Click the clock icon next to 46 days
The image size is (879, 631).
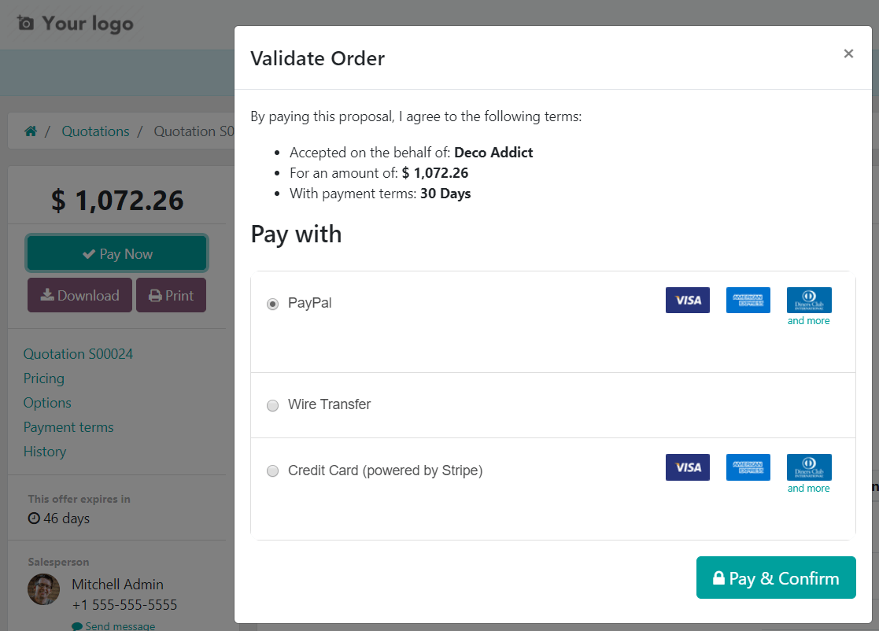click(x=32, y=518)
